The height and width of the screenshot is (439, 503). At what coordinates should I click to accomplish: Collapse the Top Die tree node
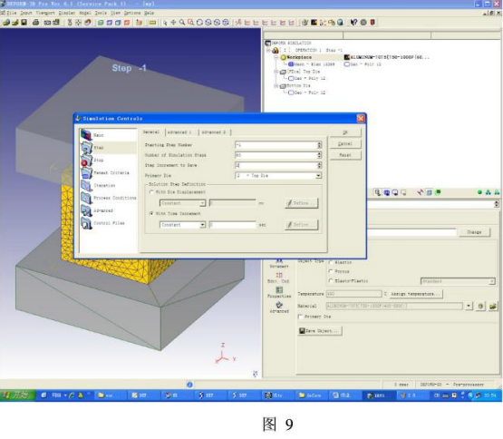(276, 72)
